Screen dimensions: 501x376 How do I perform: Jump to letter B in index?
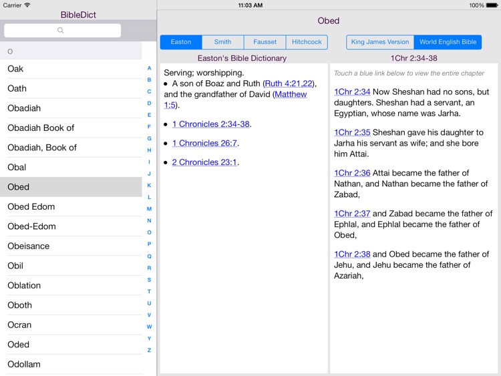149,80
